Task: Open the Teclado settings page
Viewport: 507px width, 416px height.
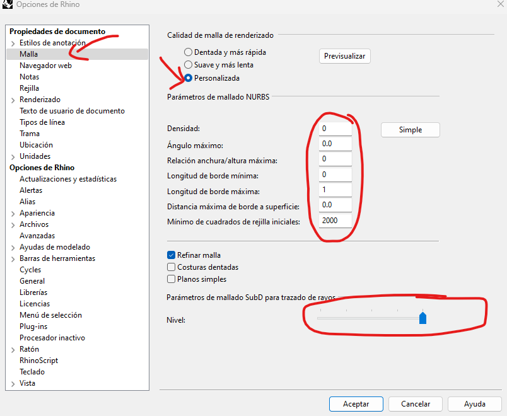Action: [x=32, y=372]
